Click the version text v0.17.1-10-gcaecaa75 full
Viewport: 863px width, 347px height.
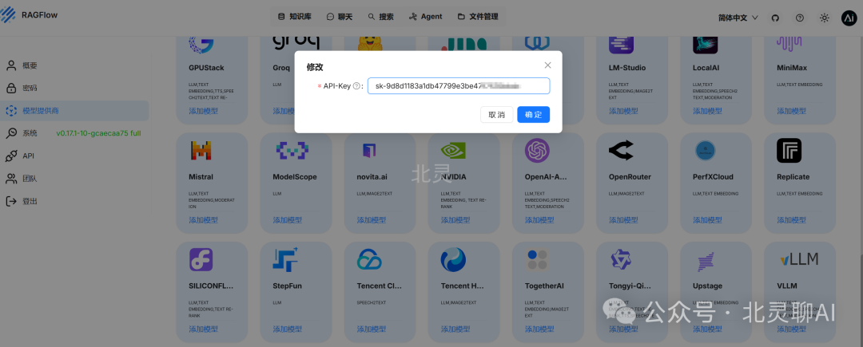(x=99, y=133)
